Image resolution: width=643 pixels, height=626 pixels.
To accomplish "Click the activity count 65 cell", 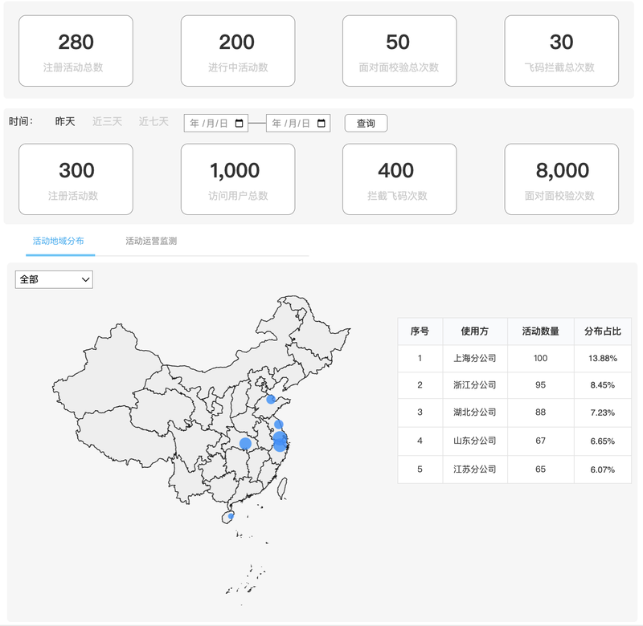I will (x=540, y=469).
